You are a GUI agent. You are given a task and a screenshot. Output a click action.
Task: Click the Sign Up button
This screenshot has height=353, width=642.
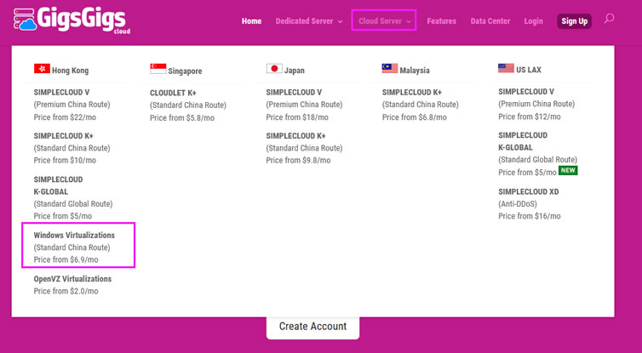[575, 21]
